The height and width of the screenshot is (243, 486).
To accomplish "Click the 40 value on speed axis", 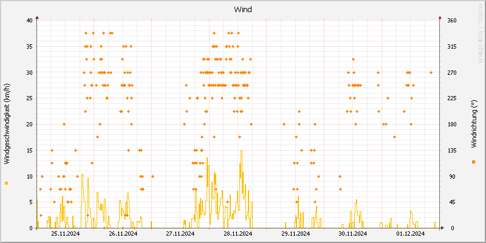I will (29, 21).
